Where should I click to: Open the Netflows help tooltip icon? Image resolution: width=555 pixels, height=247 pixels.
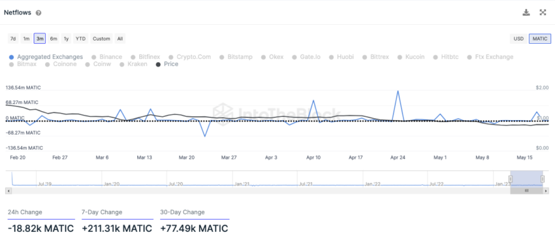(39, 13)
